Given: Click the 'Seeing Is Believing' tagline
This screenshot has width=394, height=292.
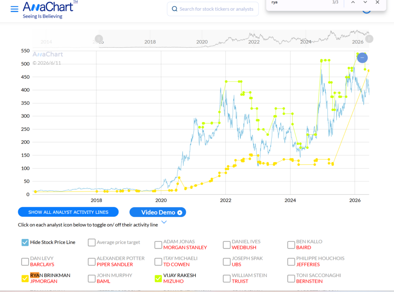Looking at the screenshot, I should [42, 16].
